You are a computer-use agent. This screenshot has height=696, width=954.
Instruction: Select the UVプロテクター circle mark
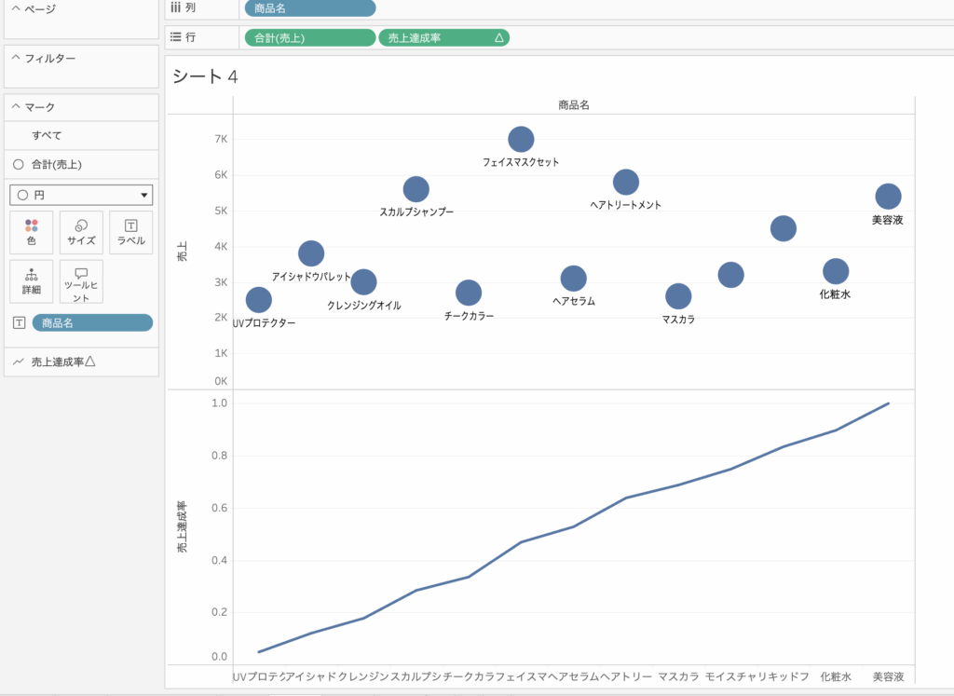(x=259, y=300)
